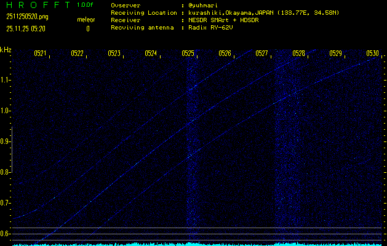
Task: Click the 1.0 kHz axis label
Action: 5,111
